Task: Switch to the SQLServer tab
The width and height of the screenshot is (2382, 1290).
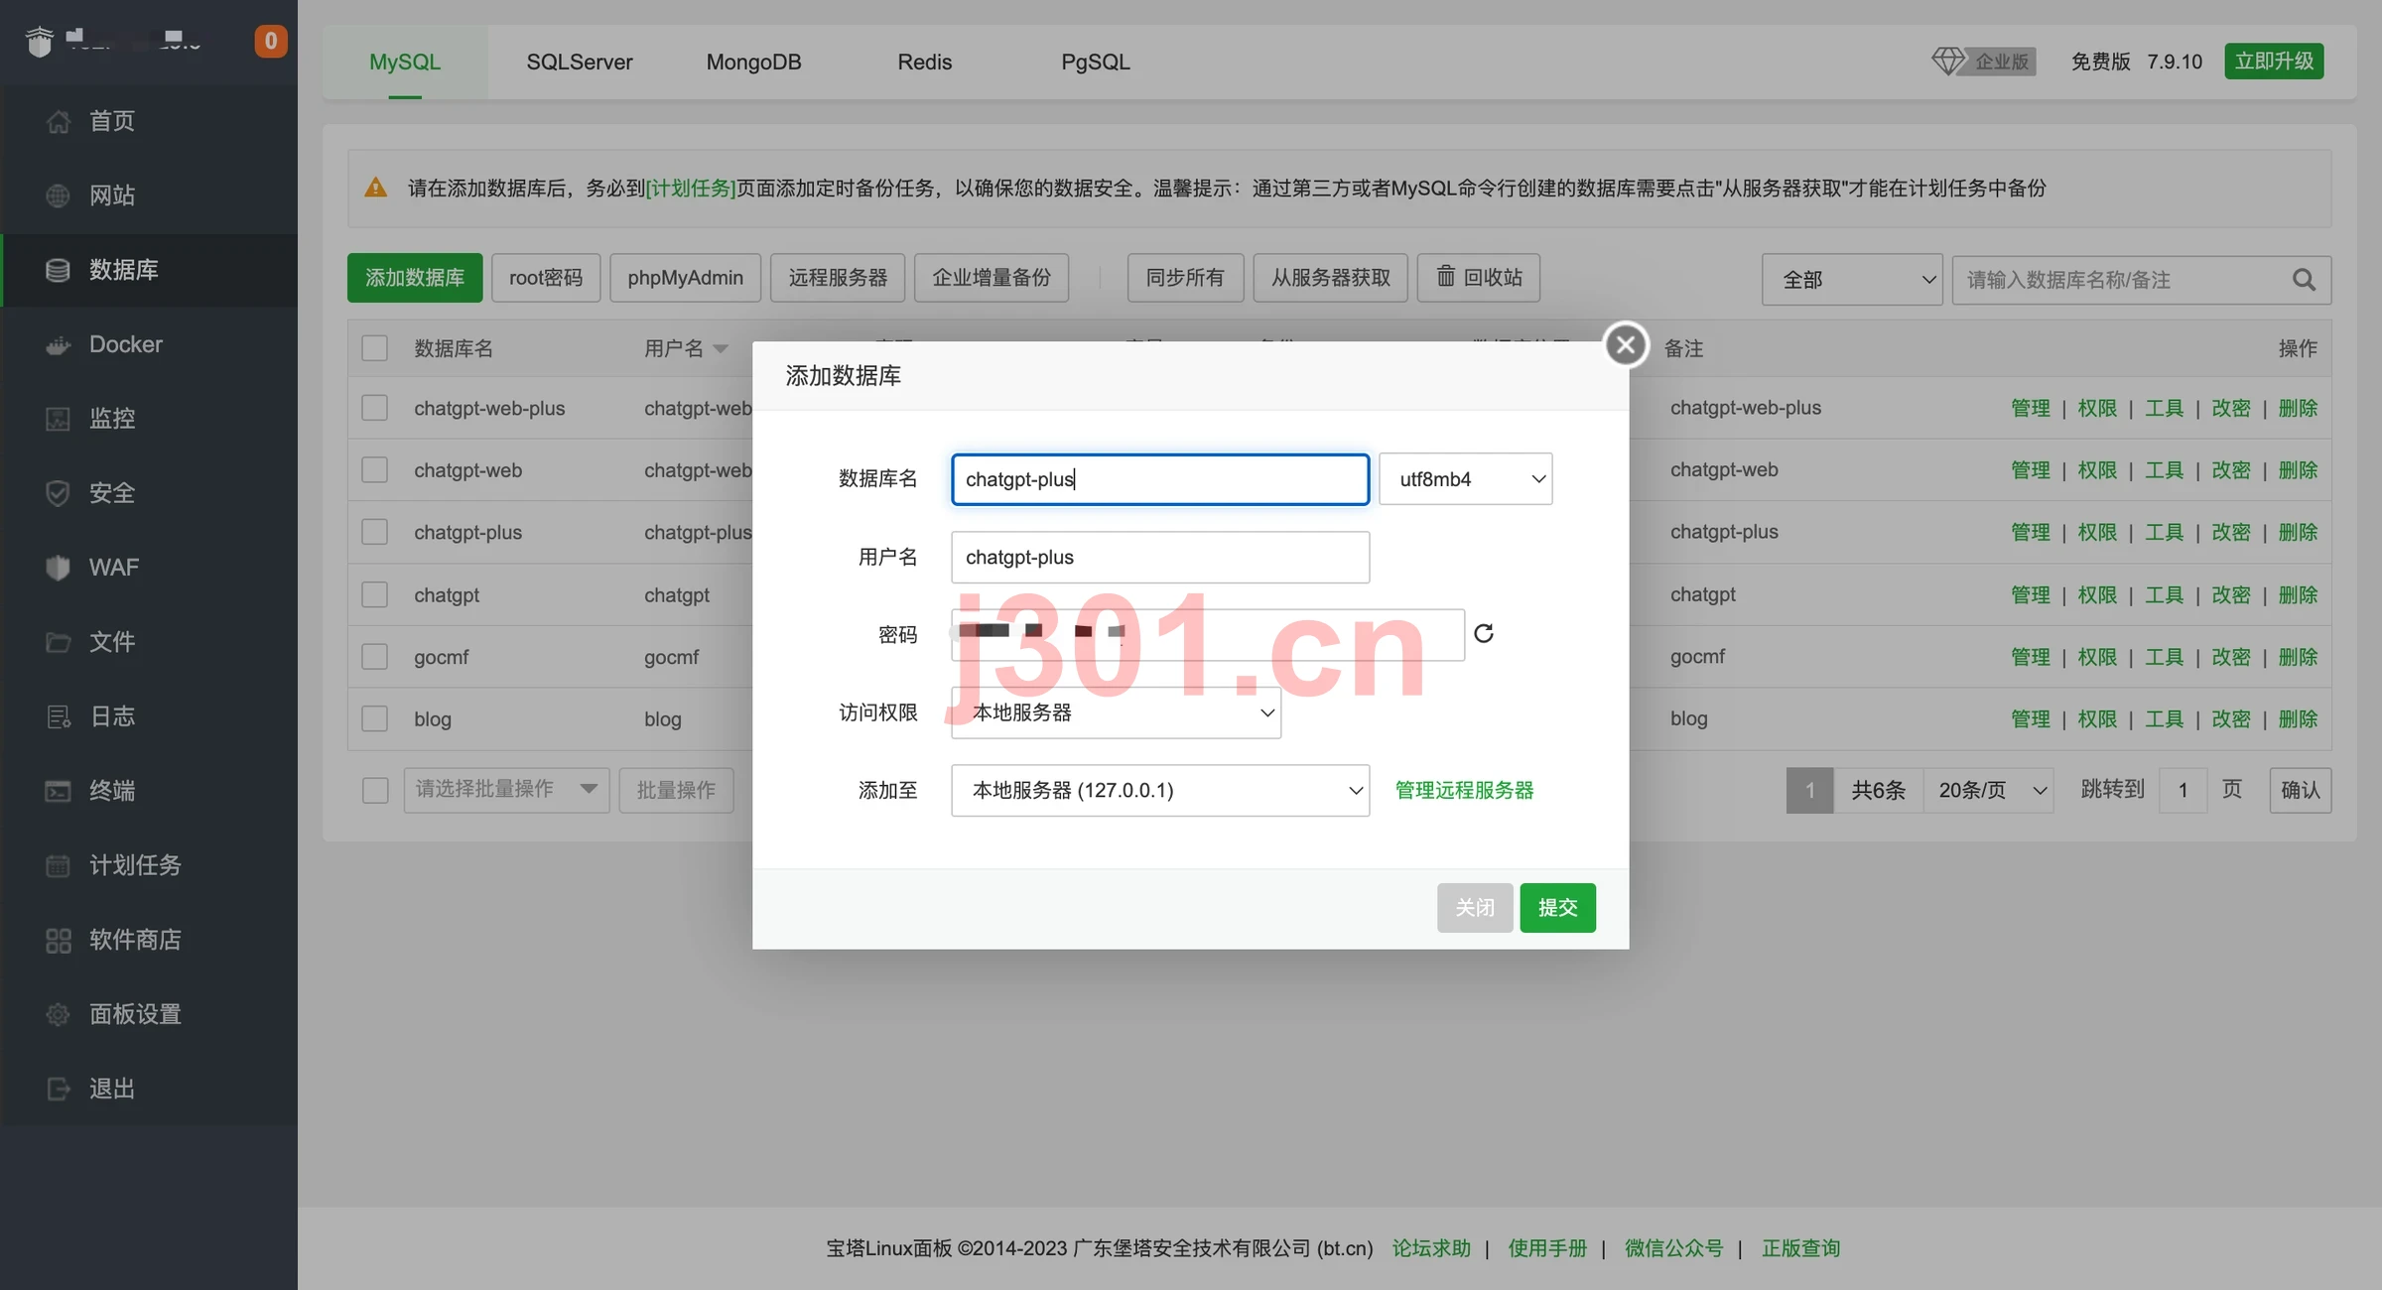Action: point(580,62)
